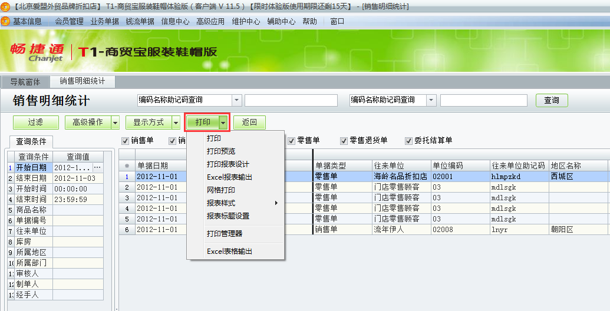Open the 帮助 menu
Viewport: 610px width, 311px height.
point(309,21)
